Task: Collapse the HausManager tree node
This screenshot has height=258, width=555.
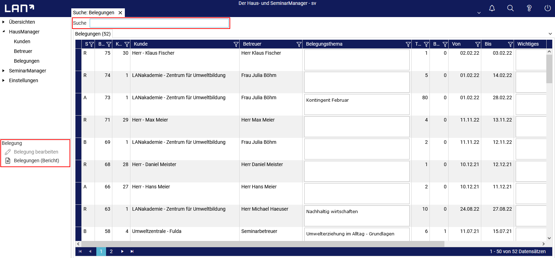Action: click(3, 32)
